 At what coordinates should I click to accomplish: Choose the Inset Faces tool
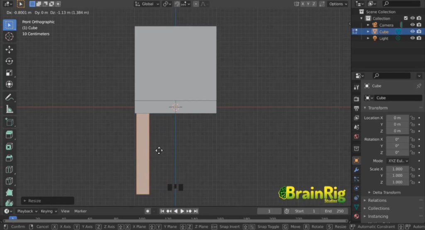pyautogui.click(x=9, y=147)
